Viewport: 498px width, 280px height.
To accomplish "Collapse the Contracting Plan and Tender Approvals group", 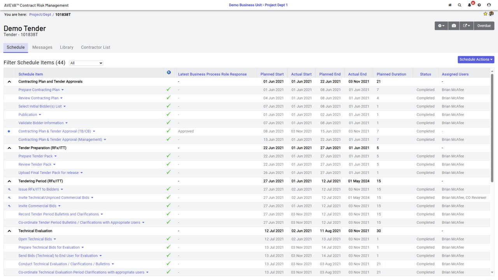I will tap(9, 82).
